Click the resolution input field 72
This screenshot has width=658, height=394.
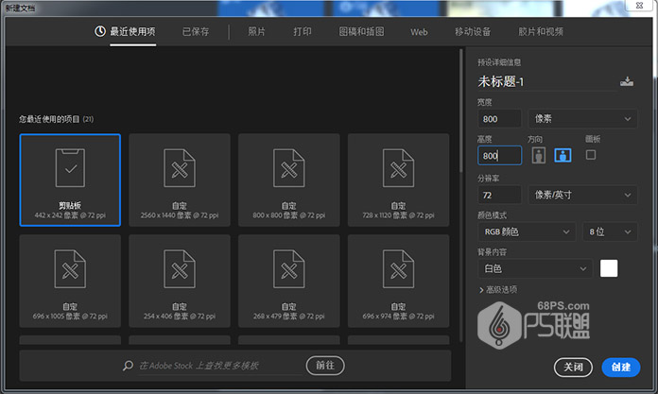click(x=500, y=196)
